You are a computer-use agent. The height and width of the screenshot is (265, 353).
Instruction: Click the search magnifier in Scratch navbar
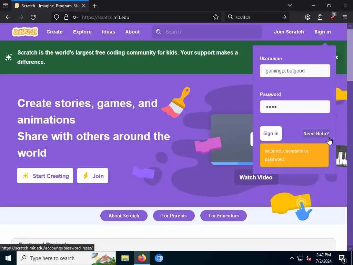click(x=159, y=32)
